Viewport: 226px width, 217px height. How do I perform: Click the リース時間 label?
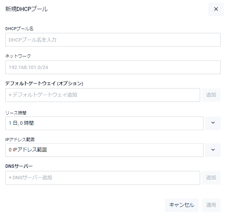[x=16, y=113]
